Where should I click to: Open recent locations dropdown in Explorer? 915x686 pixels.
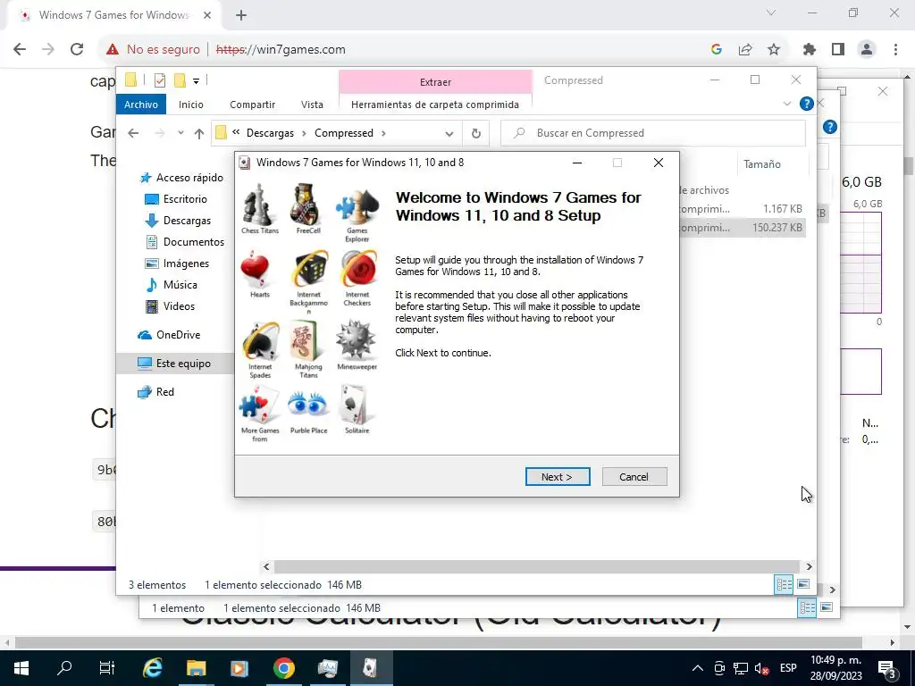(x=180, y=133)
